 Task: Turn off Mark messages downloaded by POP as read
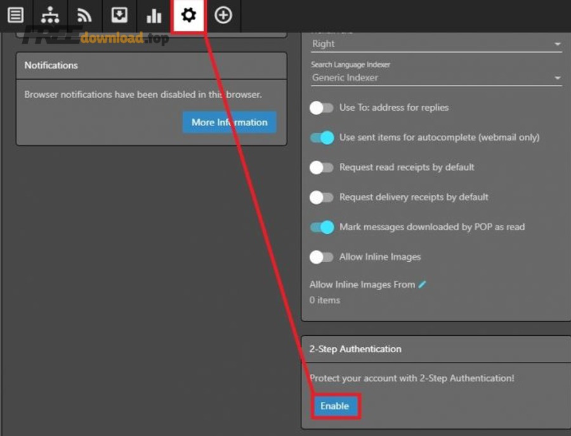tap(322, 227)
